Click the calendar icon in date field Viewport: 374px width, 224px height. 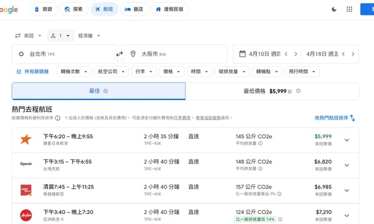[x=242, y=54]
